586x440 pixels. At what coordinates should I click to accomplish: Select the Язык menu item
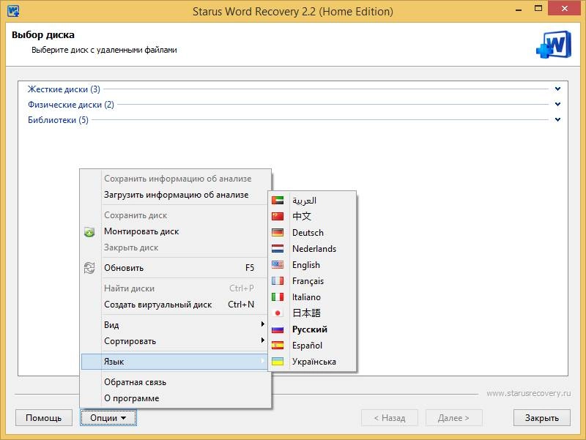174,362
